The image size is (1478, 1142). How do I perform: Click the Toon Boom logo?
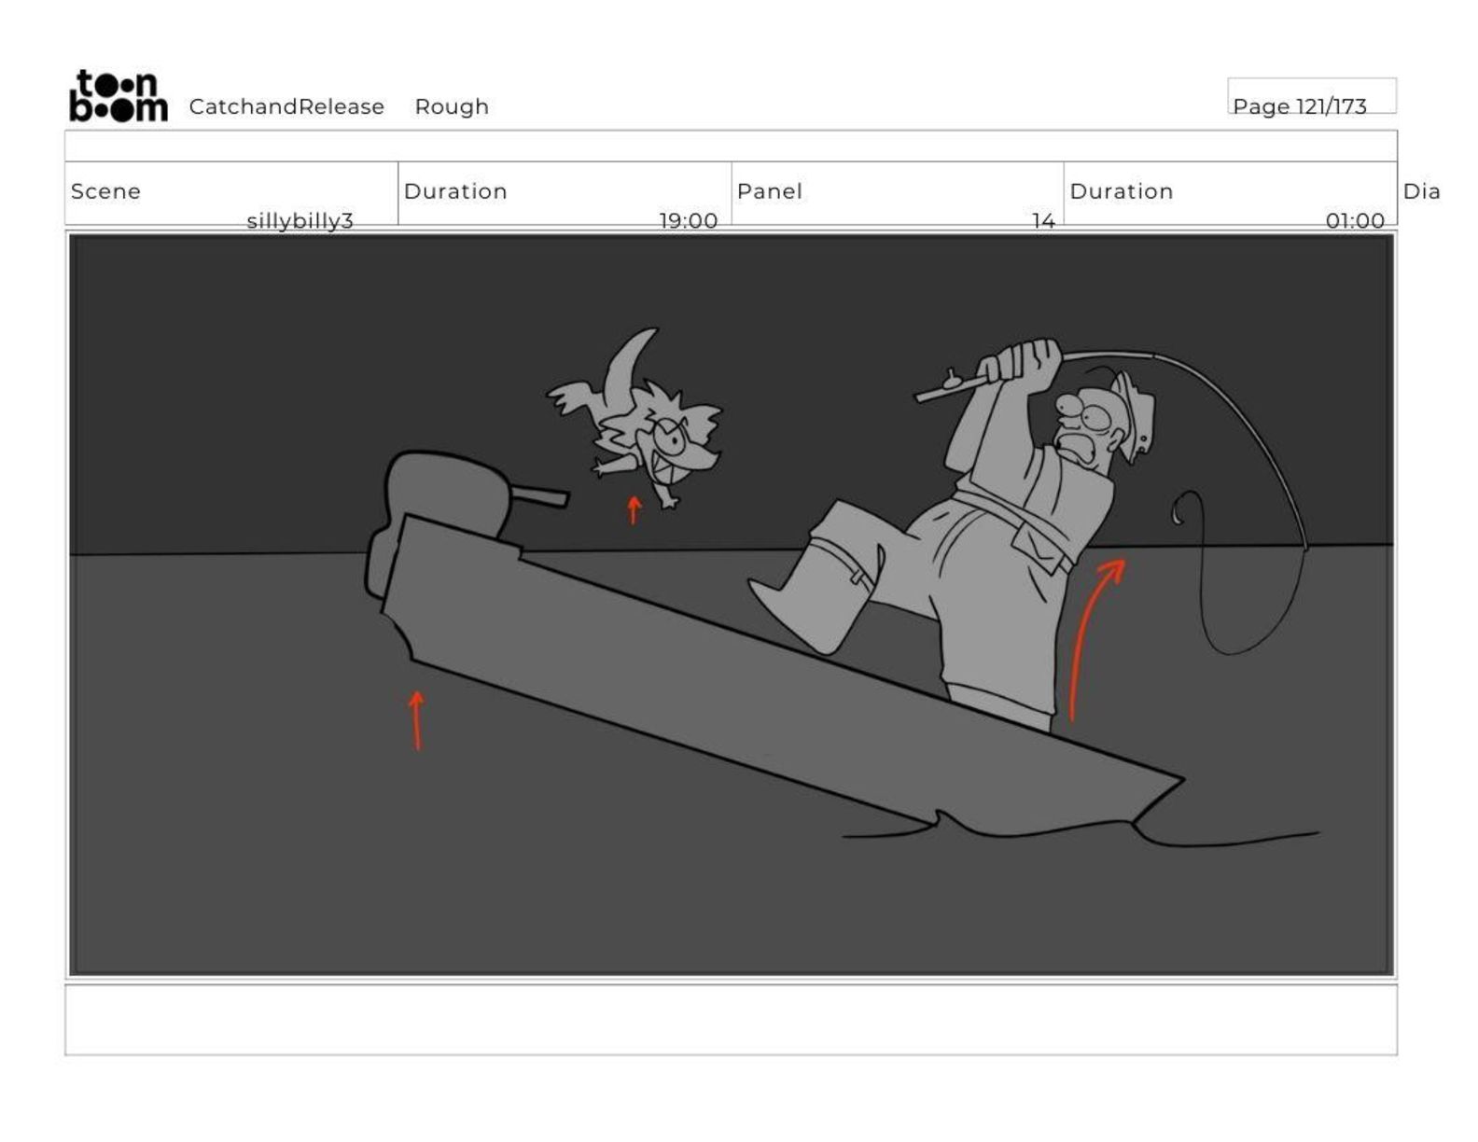(x=119, y=95)
